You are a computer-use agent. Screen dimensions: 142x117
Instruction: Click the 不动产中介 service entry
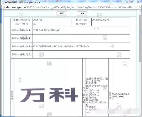(x=92, y=93)
